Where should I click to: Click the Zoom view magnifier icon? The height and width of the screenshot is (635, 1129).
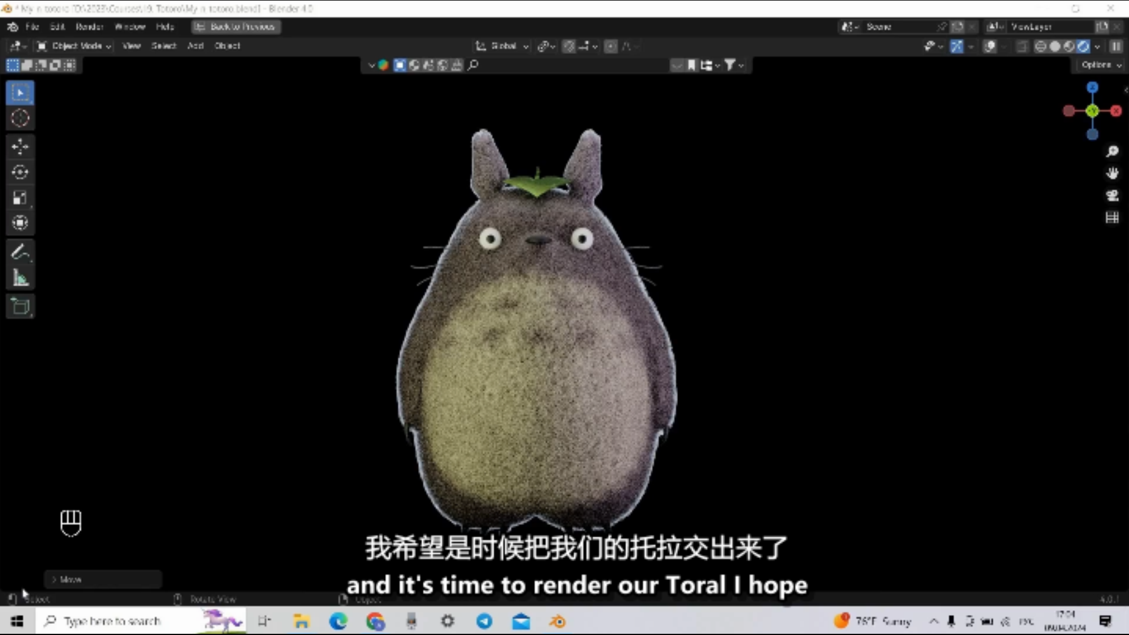click(x=1112, y=152)
